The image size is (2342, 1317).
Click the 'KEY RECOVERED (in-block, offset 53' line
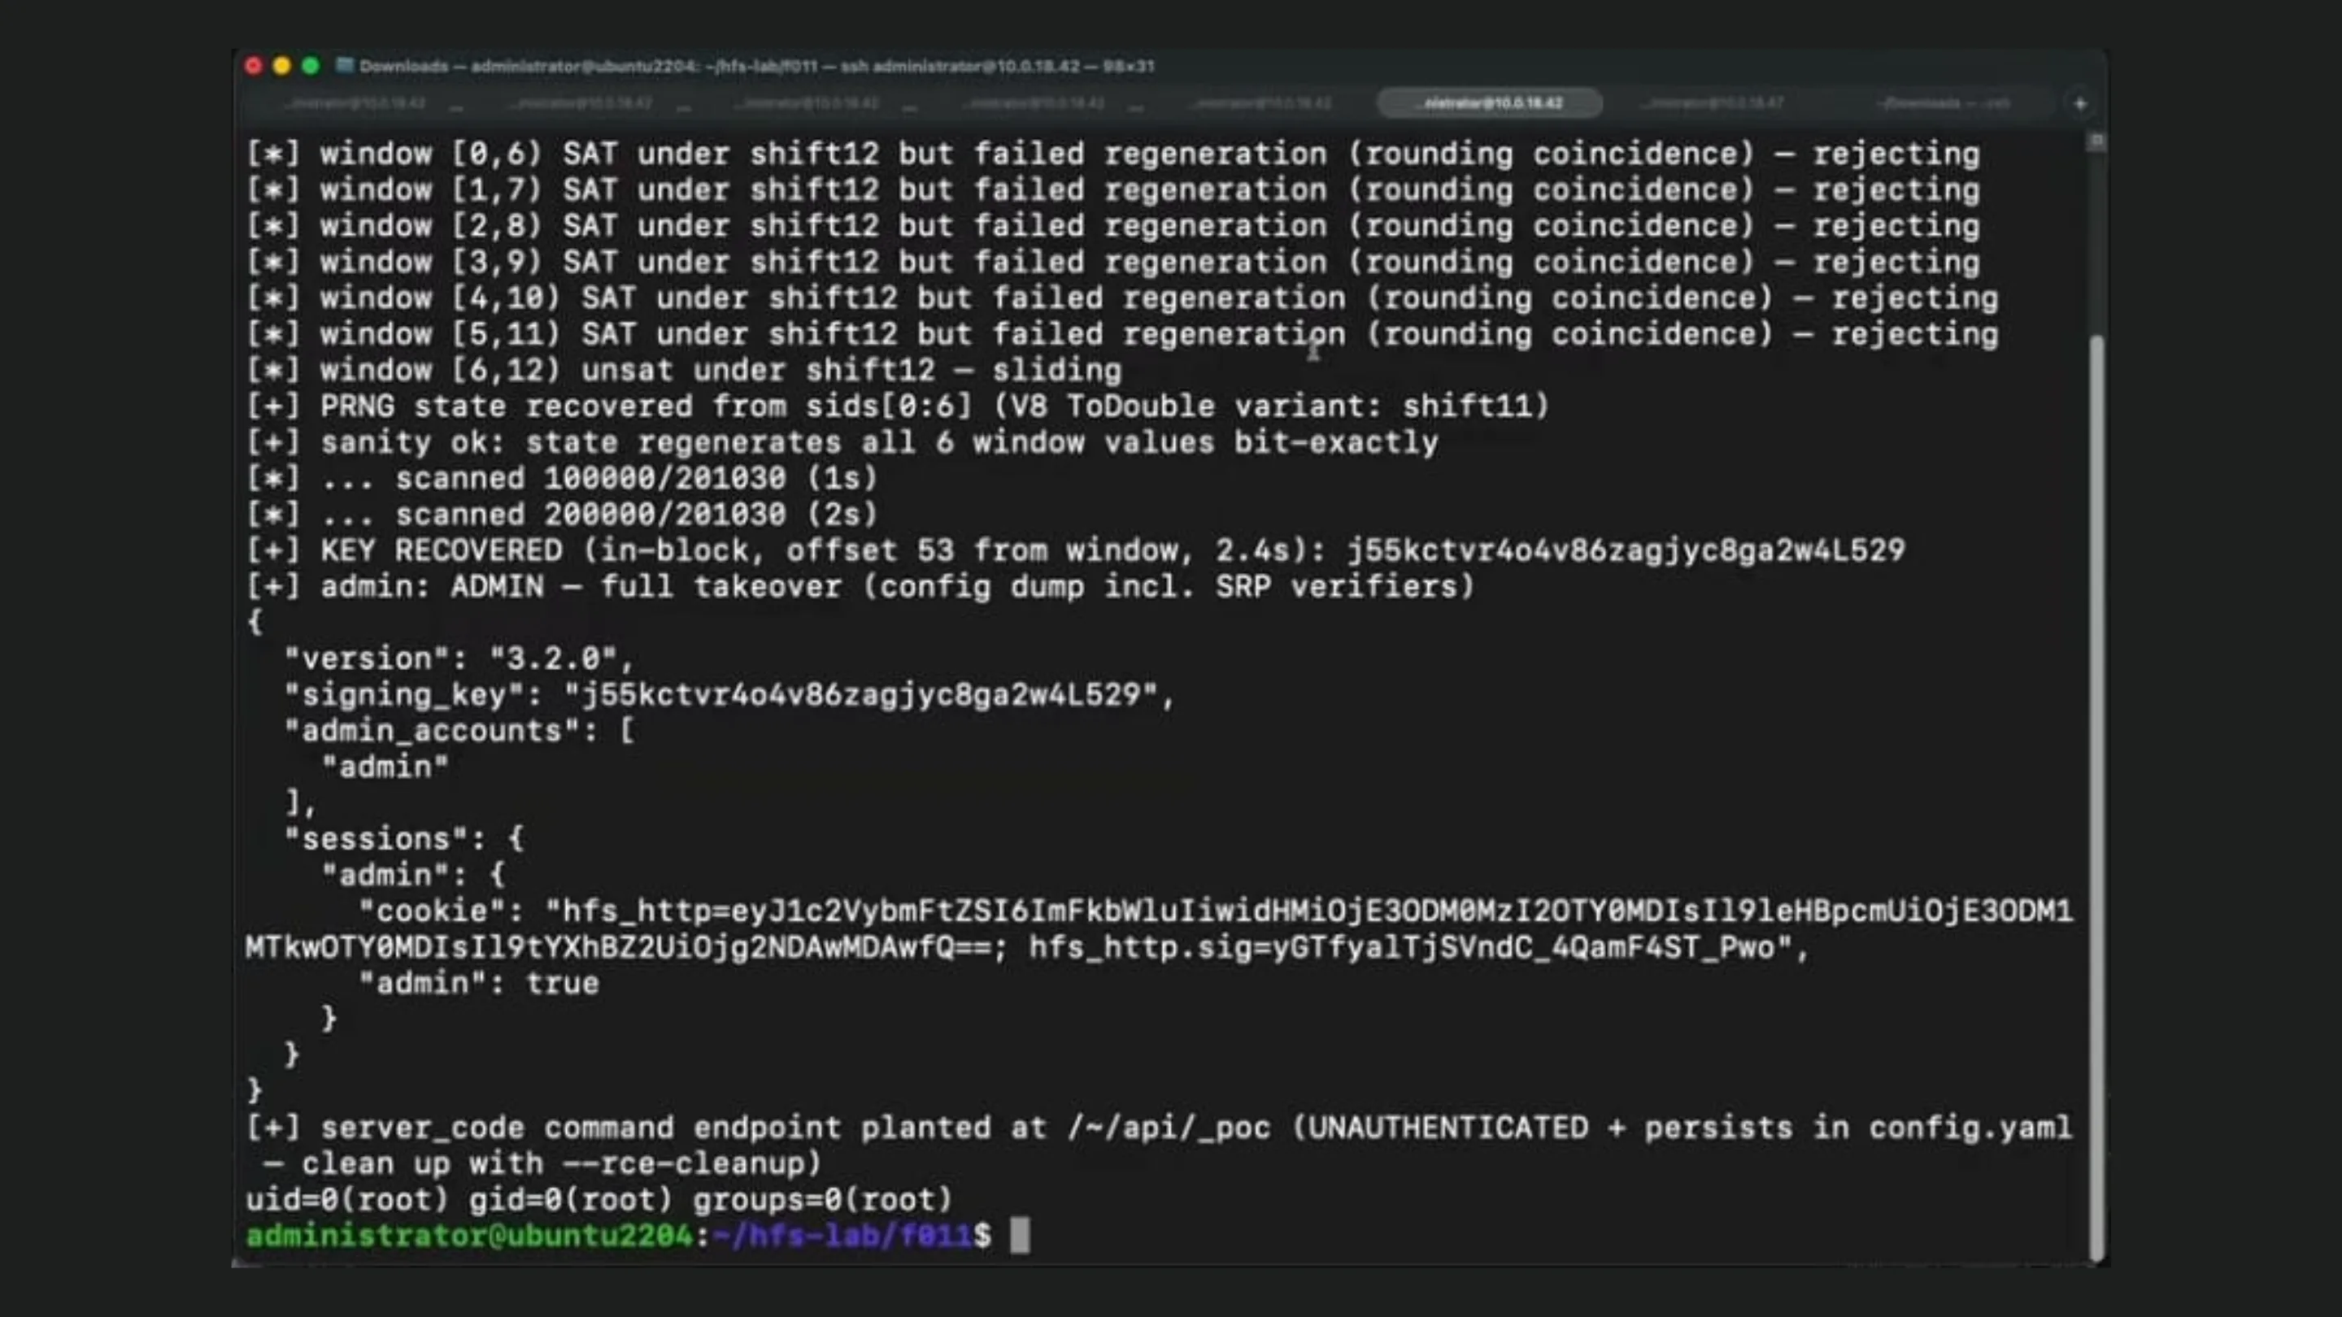pos(1076,550)
